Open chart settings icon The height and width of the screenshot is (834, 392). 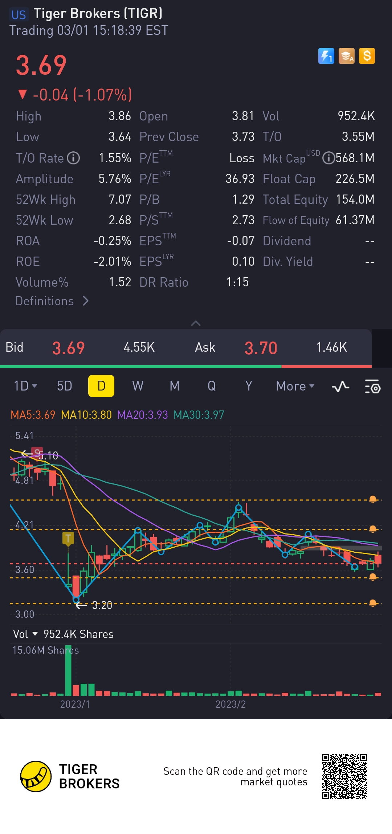click(x=372, y=386)
